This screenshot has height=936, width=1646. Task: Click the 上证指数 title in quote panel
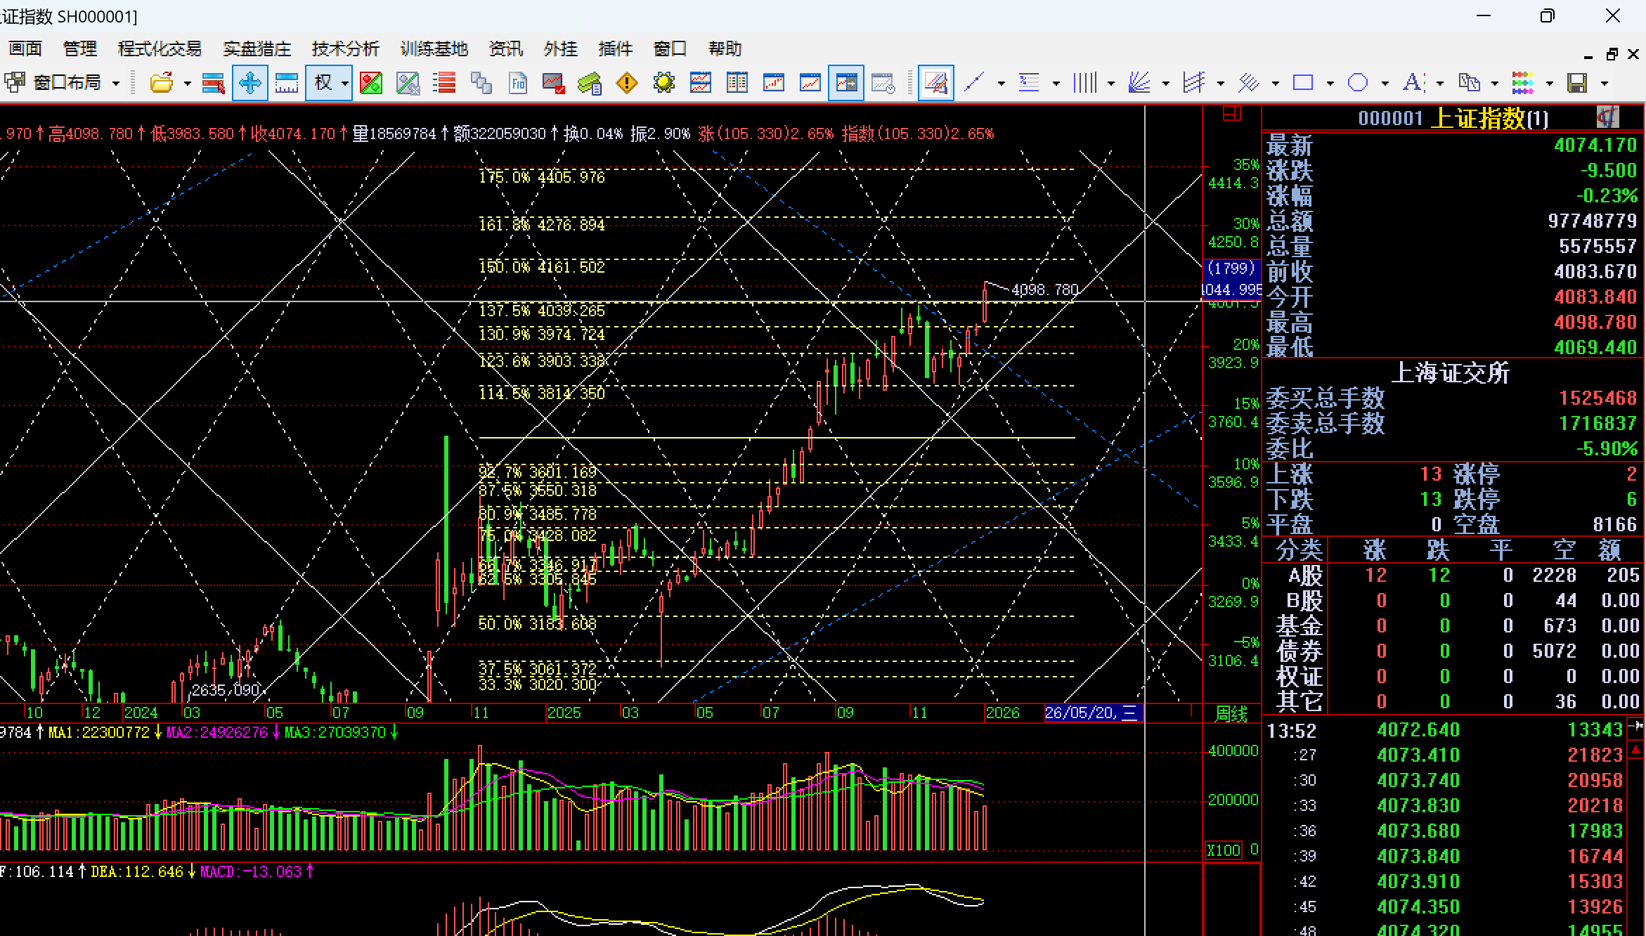(x=1479, y=118)
